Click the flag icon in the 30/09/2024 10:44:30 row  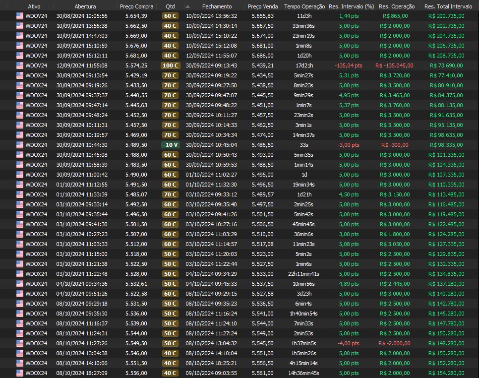(20, 145)
